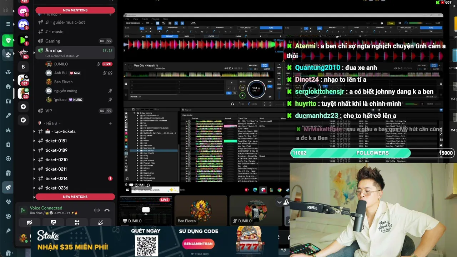This screenshot has width=457, height=257.
Task: Open the ticket-0211 channel
Action: (75, 169)
